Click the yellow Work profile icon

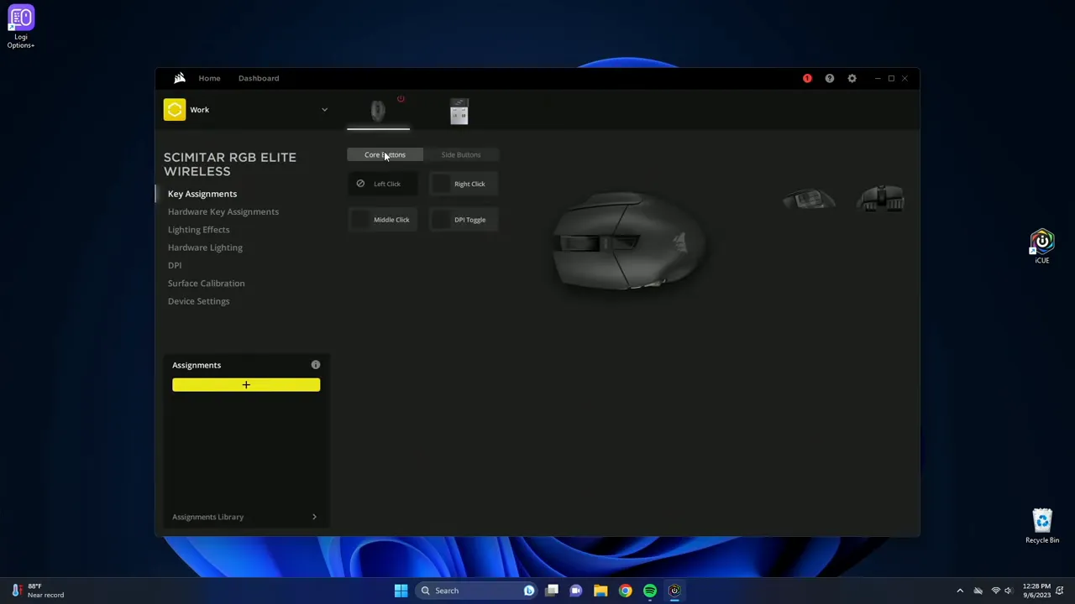[175, 110]
